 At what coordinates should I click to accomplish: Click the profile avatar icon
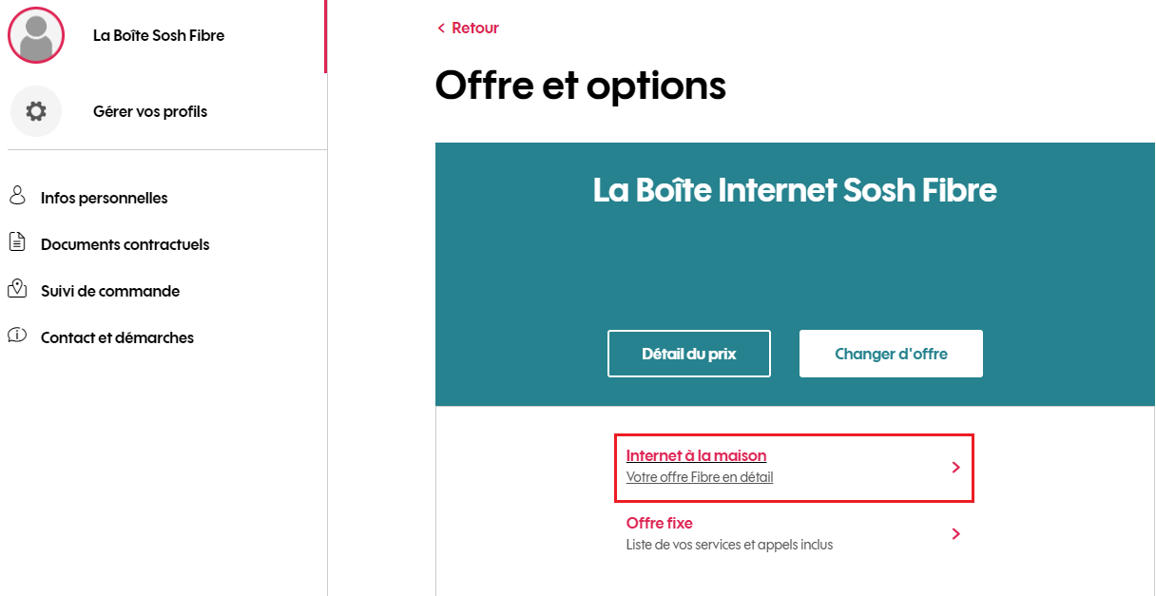click(x=36, y=35)
